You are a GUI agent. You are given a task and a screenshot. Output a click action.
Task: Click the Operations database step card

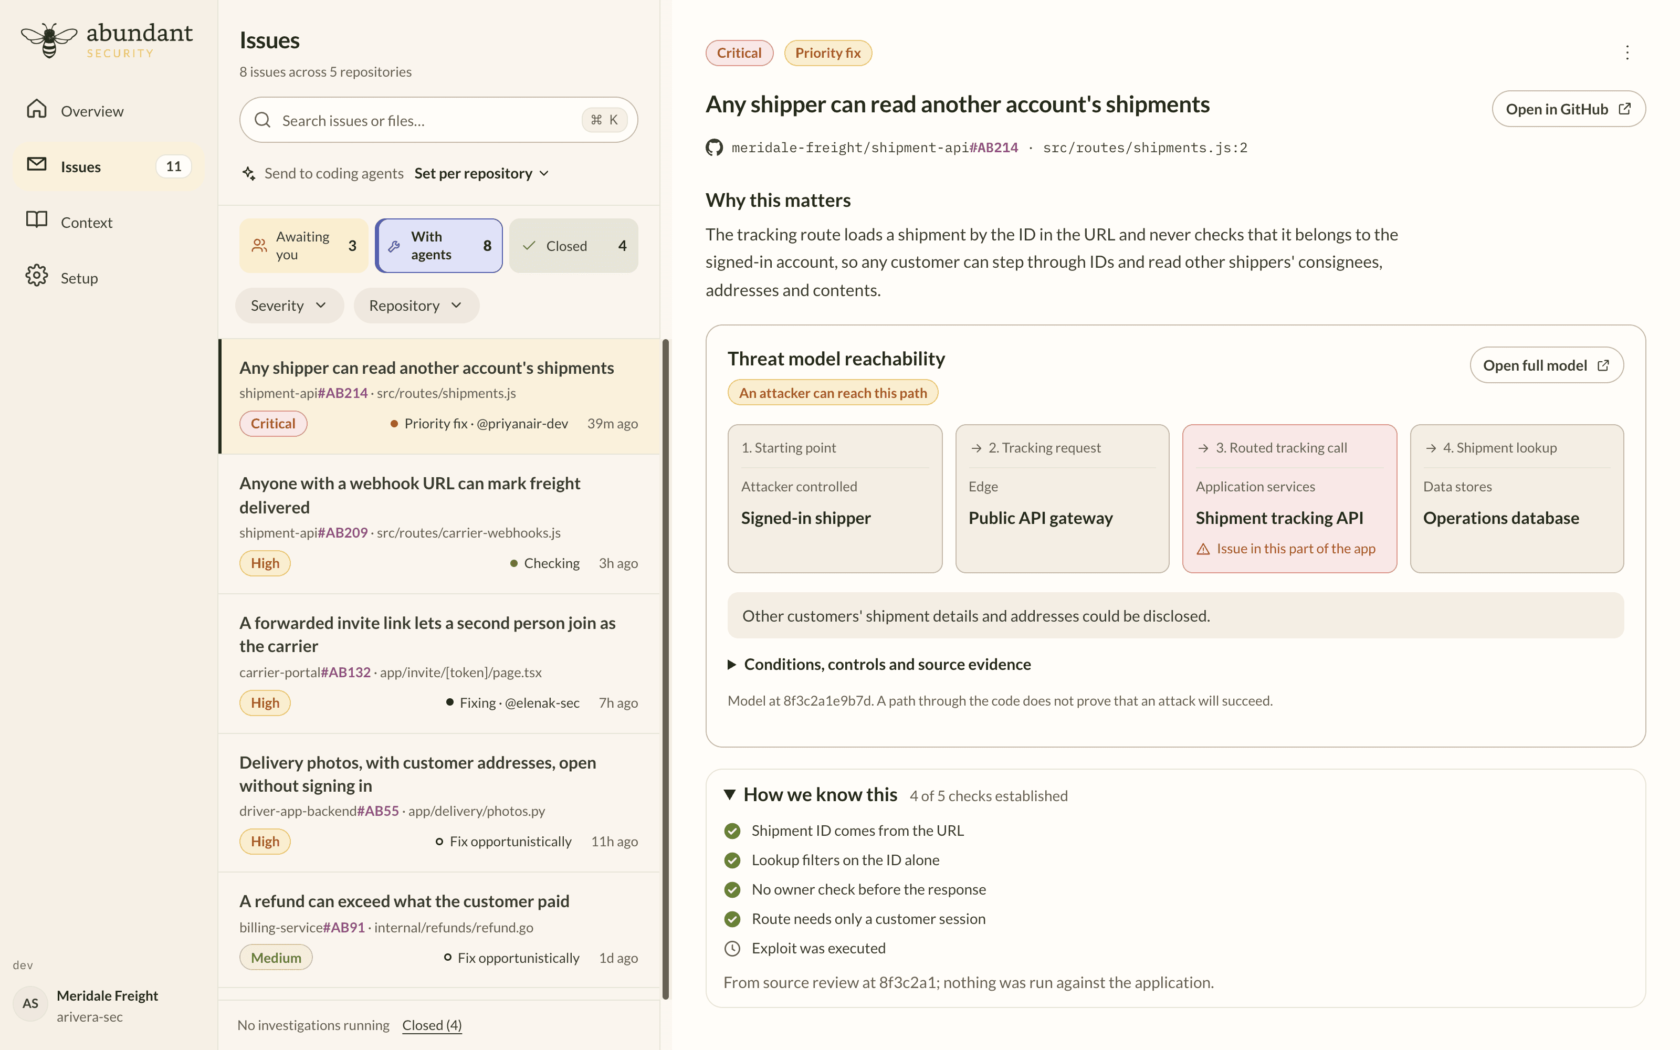[x=1517, y=499]
